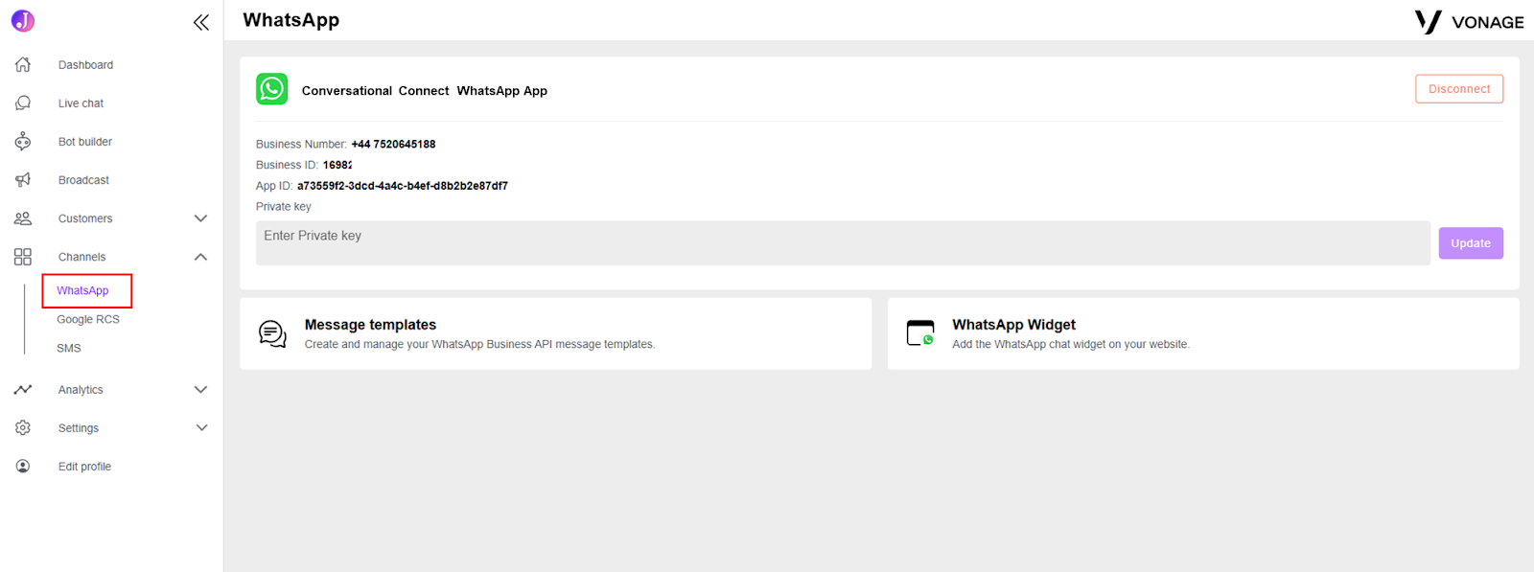Expand the Analytics submenu chevron
Image resolution: width=1534 pixels, height=572 pixels.
[200, 390]
